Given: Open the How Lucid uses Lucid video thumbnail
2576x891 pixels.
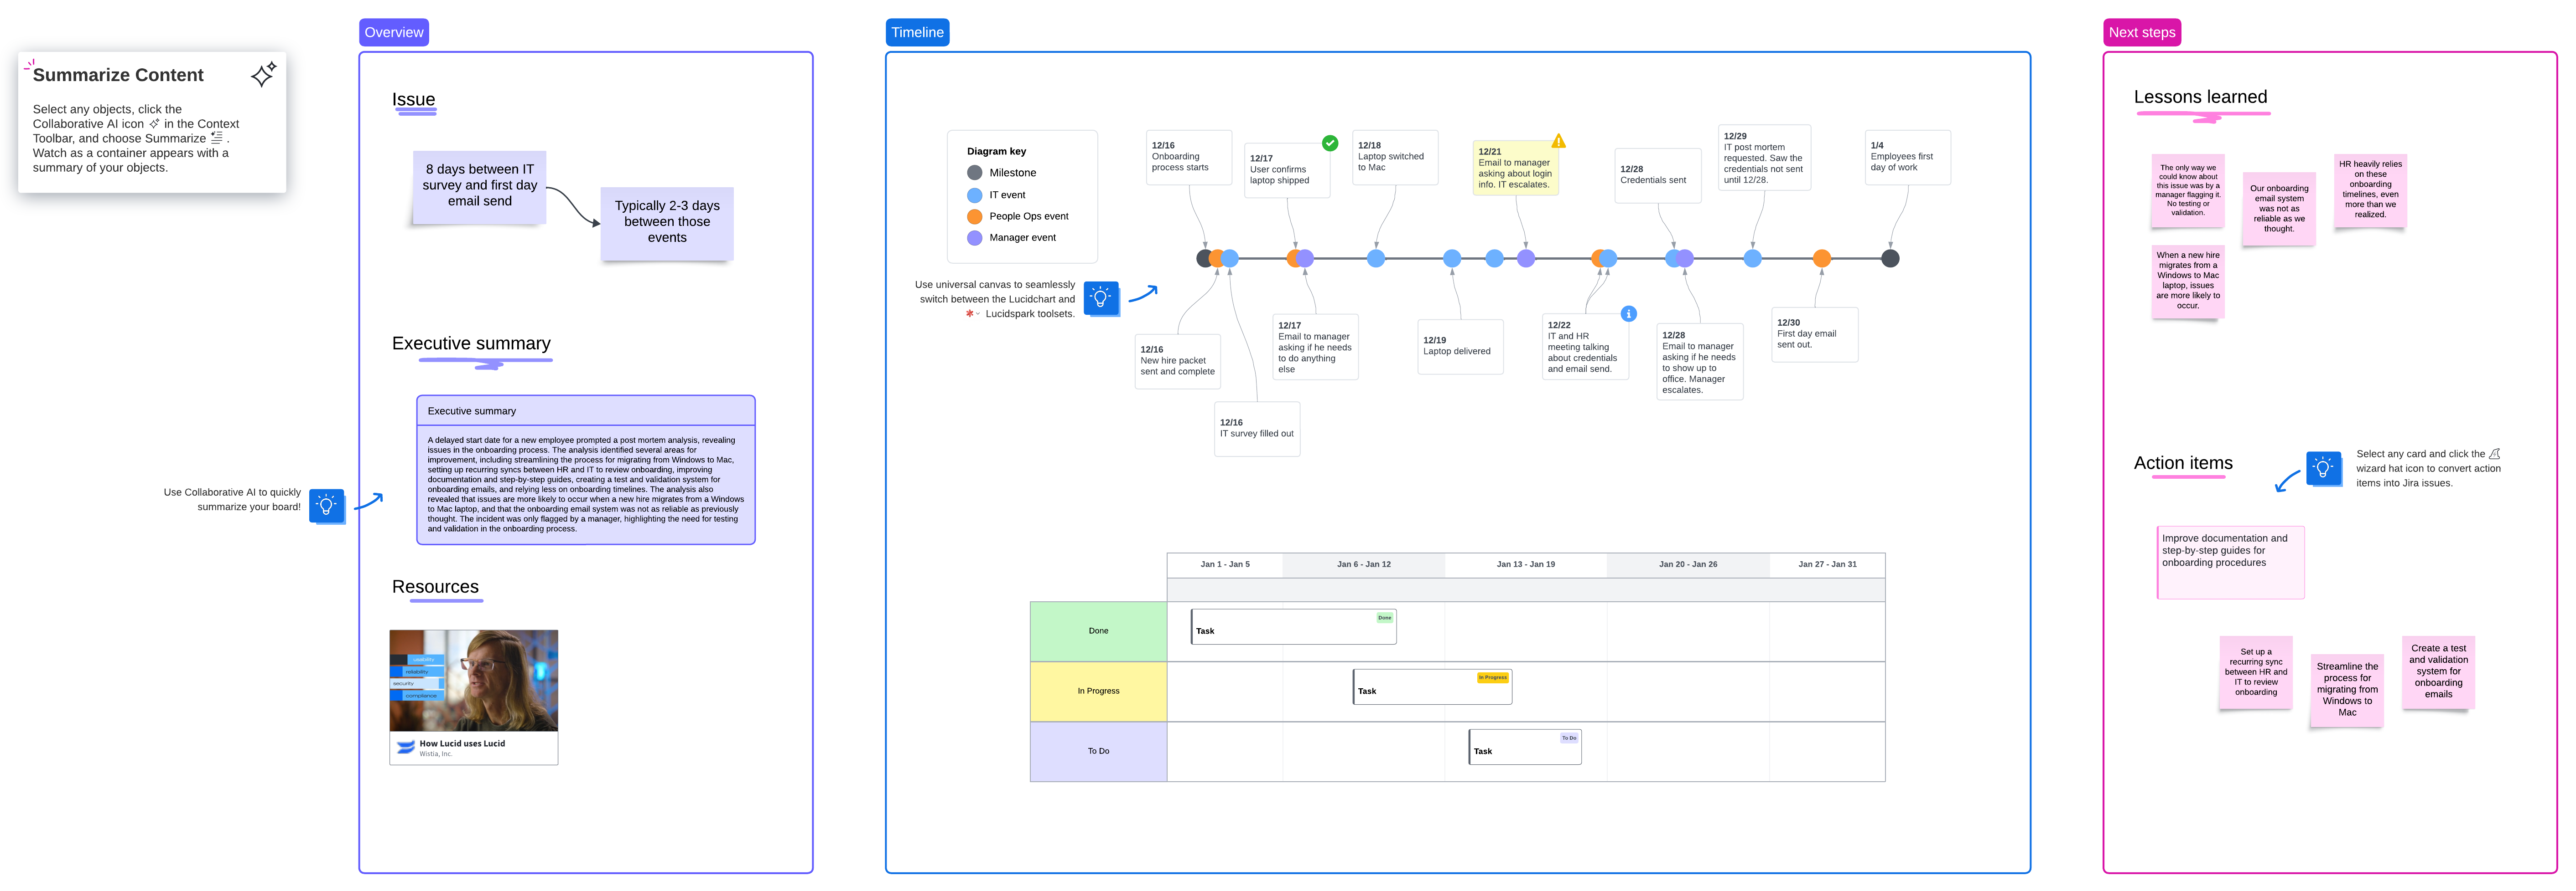Looking at the screenshot, I should coord(473,680).
